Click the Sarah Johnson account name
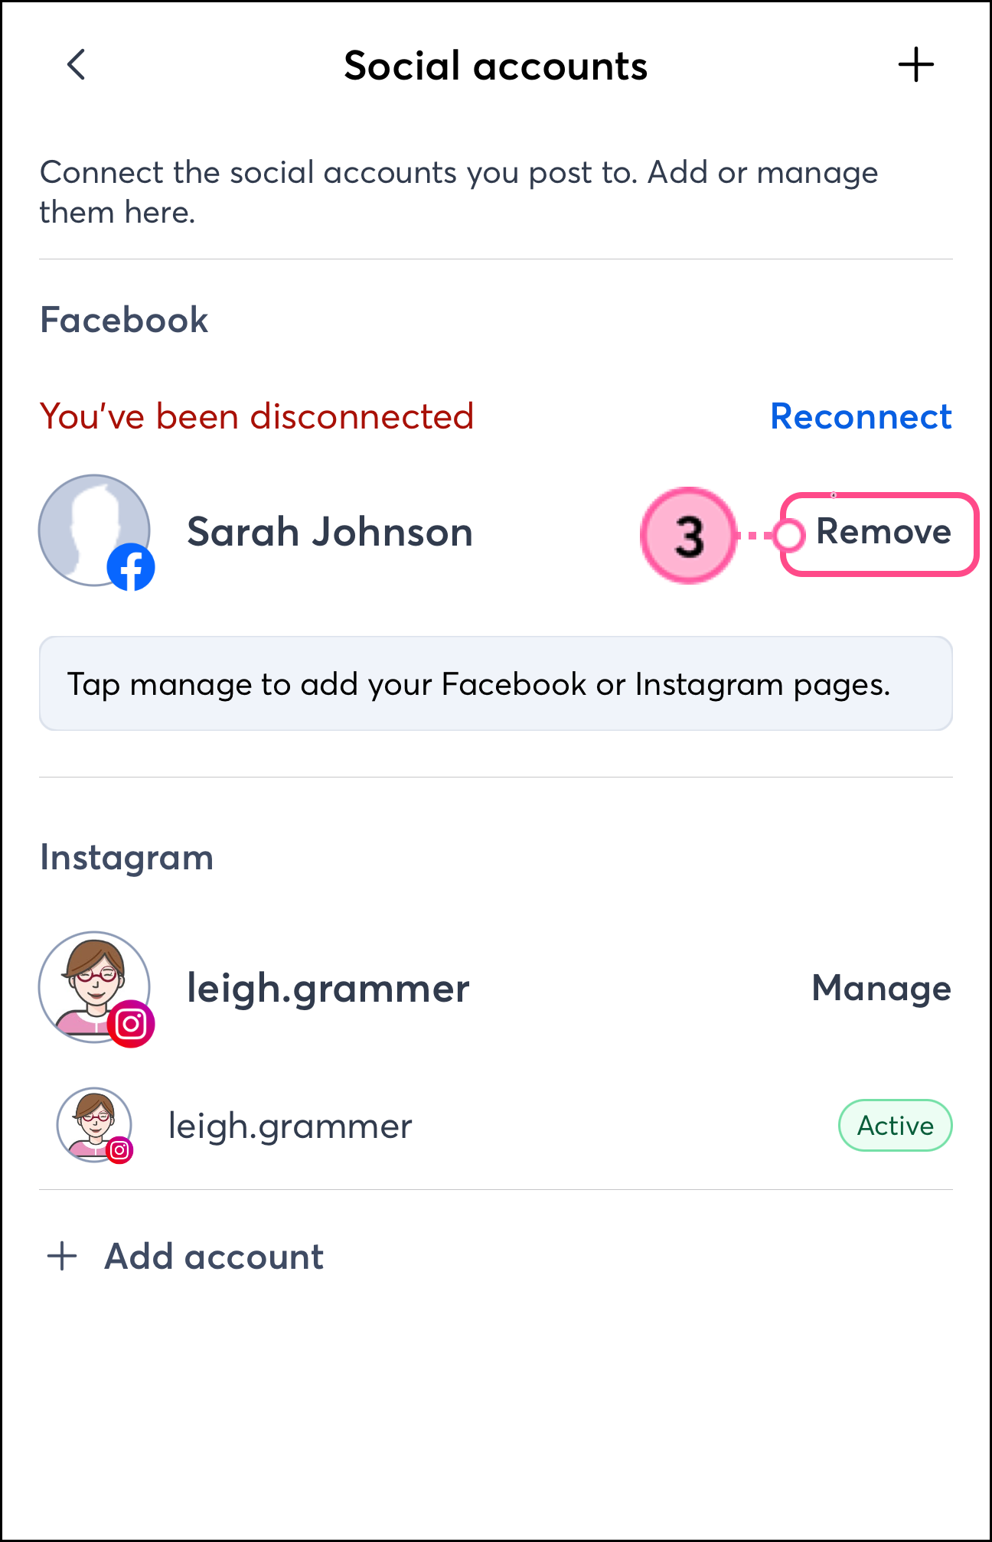 click(330, 532)
